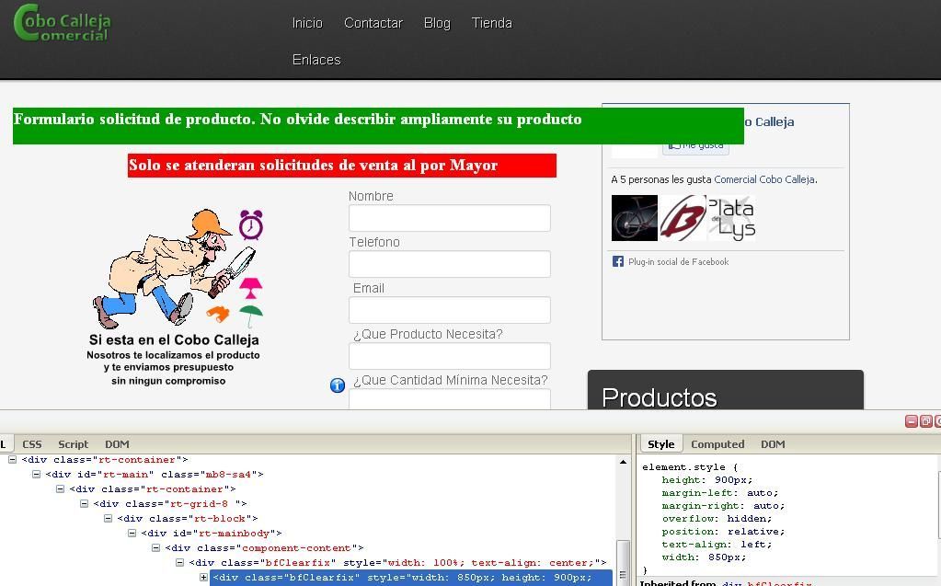The height and width of the screenshot is (586, 941).
Task: Select the rt-grid-8 div tag text
Action: (x=170, y=504)
